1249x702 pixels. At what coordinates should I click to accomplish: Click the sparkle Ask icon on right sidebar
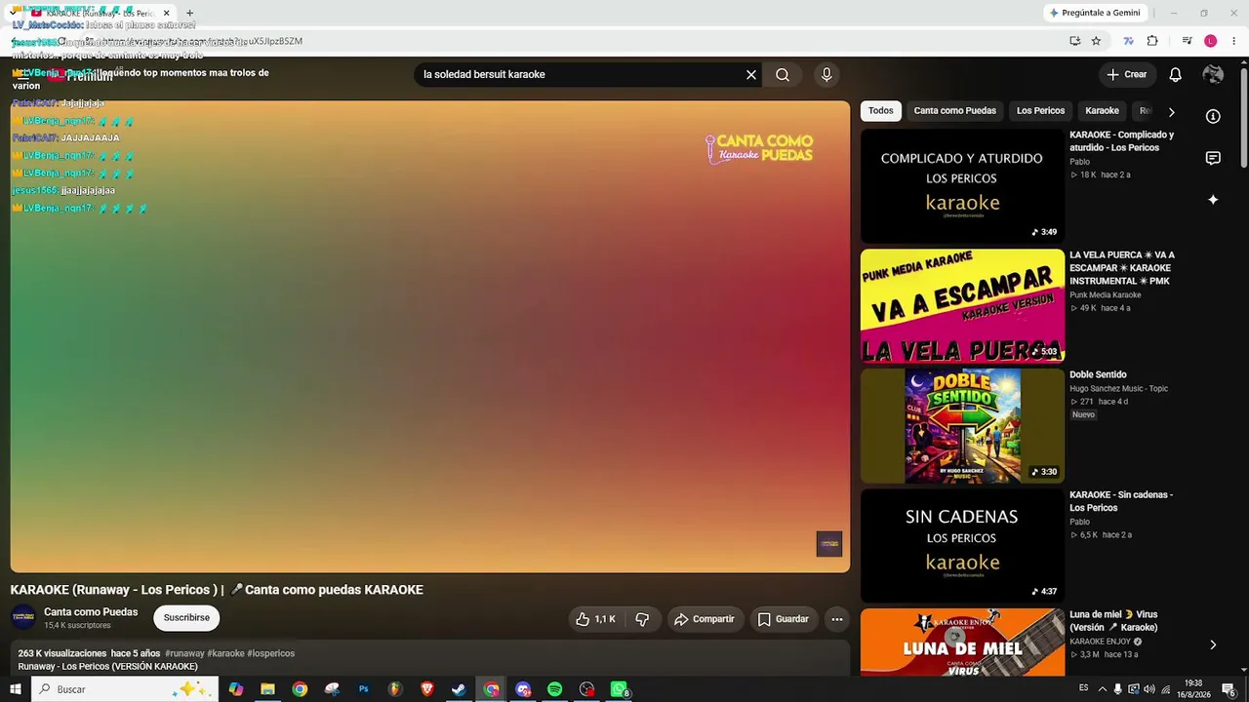click(1213, 200)
